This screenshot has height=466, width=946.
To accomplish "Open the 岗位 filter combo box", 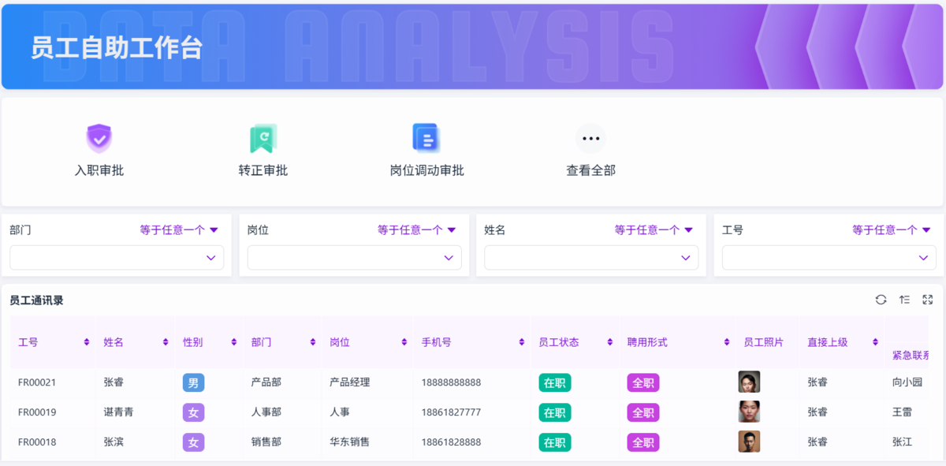I will point(355,258).
